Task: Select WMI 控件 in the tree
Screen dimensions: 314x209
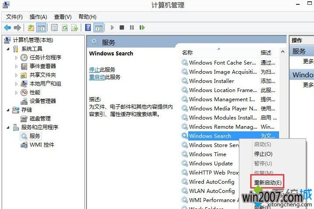Action: 42,144
